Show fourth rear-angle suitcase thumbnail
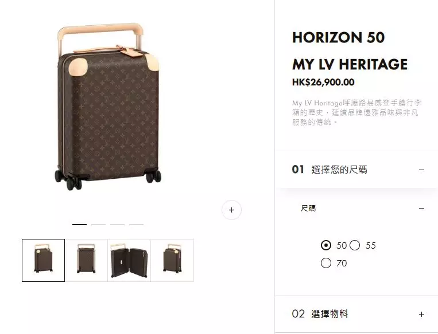The image size is (438, 334). pos(172,260)
